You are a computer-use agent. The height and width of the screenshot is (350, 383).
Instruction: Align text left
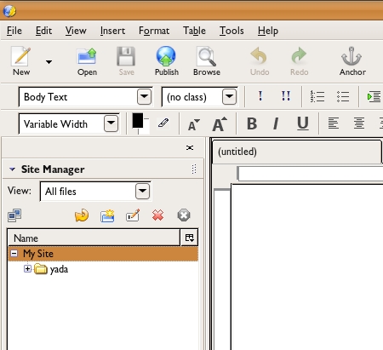[334, 123]
